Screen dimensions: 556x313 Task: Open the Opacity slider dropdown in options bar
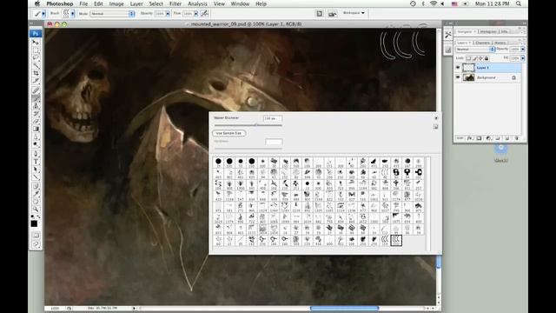[168, 14]
